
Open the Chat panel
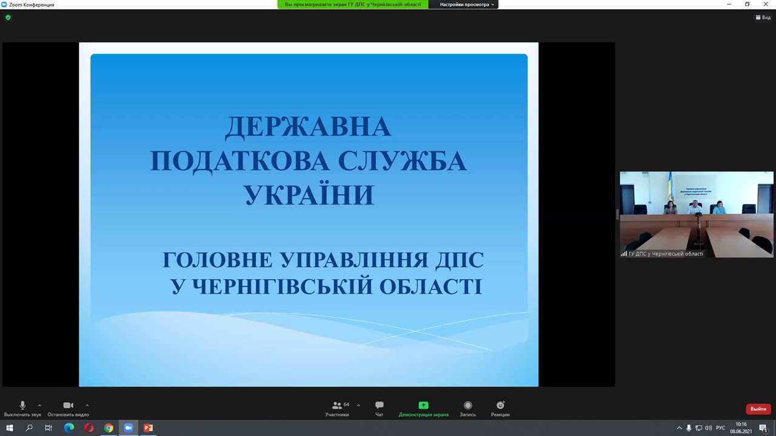point(379,408)
